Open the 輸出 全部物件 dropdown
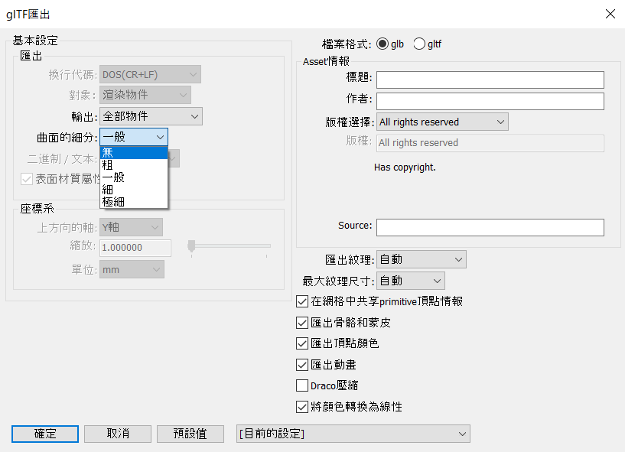The image size is (625, 452). click(x=151, y=116)
